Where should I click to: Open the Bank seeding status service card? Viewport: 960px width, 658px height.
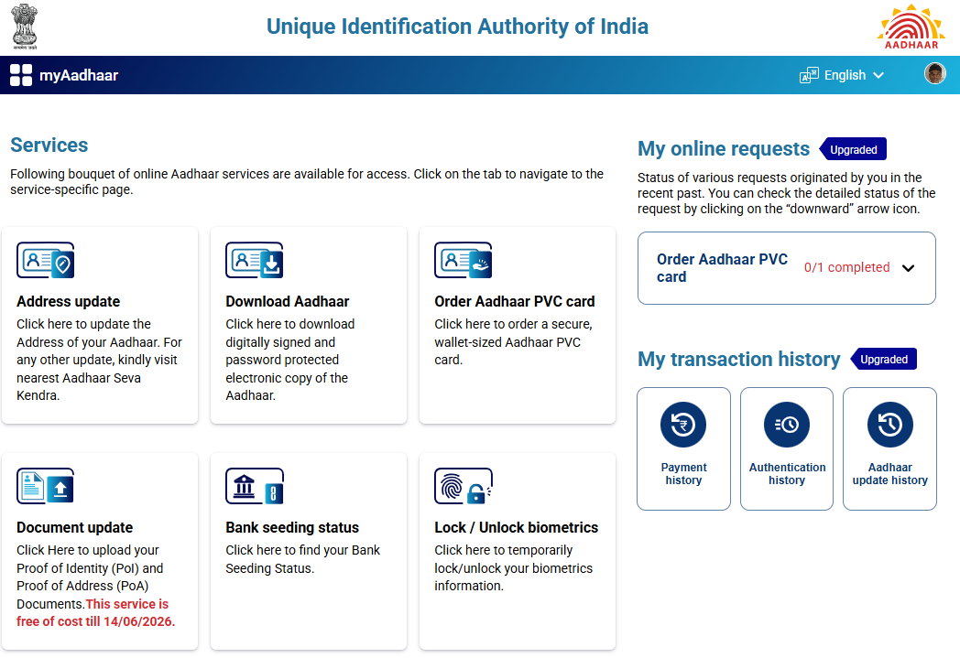(308, 549)
